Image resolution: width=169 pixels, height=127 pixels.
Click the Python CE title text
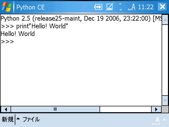(31, 7)
